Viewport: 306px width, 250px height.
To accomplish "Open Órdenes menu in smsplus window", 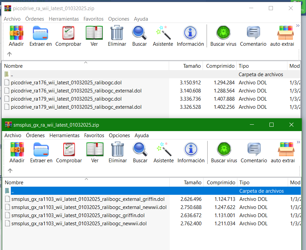I will pyautogui.click(x=35, y=136).
